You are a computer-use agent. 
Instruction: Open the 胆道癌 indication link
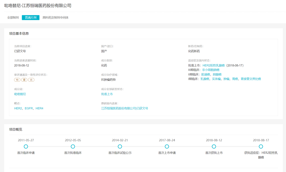tap(205, 75)
